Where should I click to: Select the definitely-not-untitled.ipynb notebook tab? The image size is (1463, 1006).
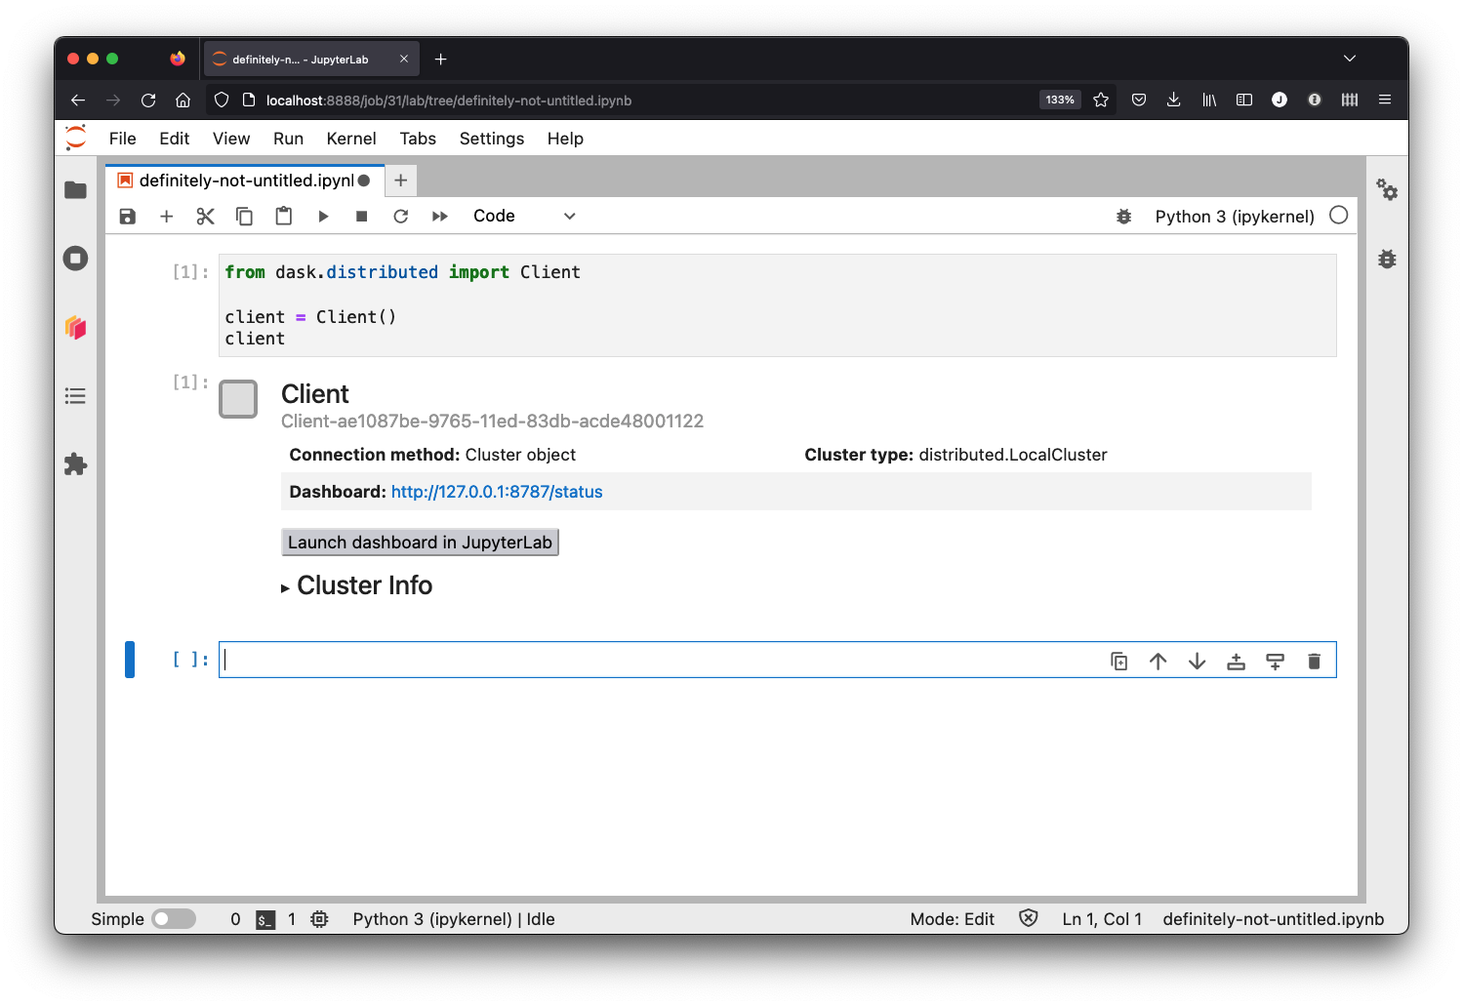[x=244, y=181]
